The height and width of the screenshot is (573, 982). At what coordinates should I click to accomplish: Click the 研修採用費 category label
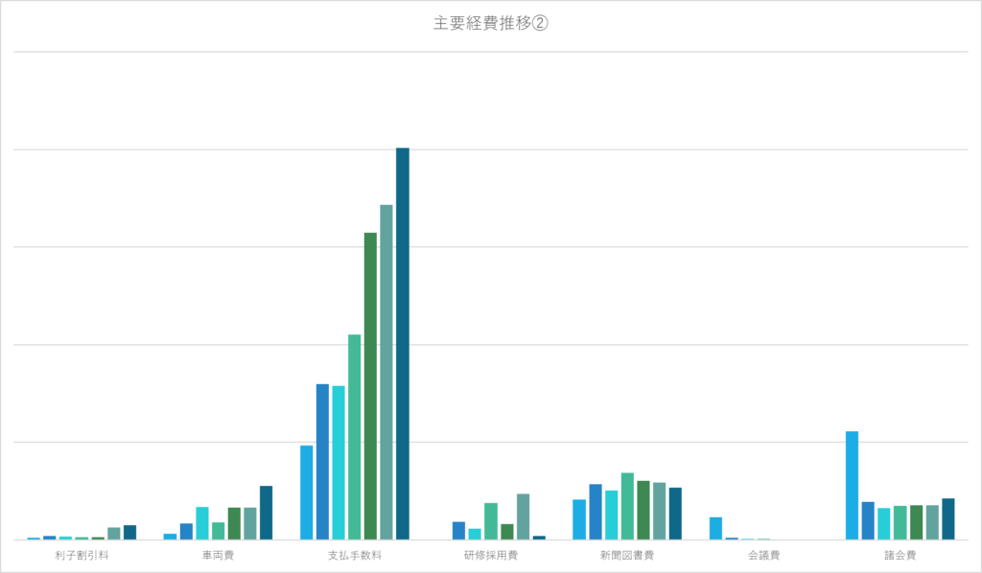click(491, 555)
